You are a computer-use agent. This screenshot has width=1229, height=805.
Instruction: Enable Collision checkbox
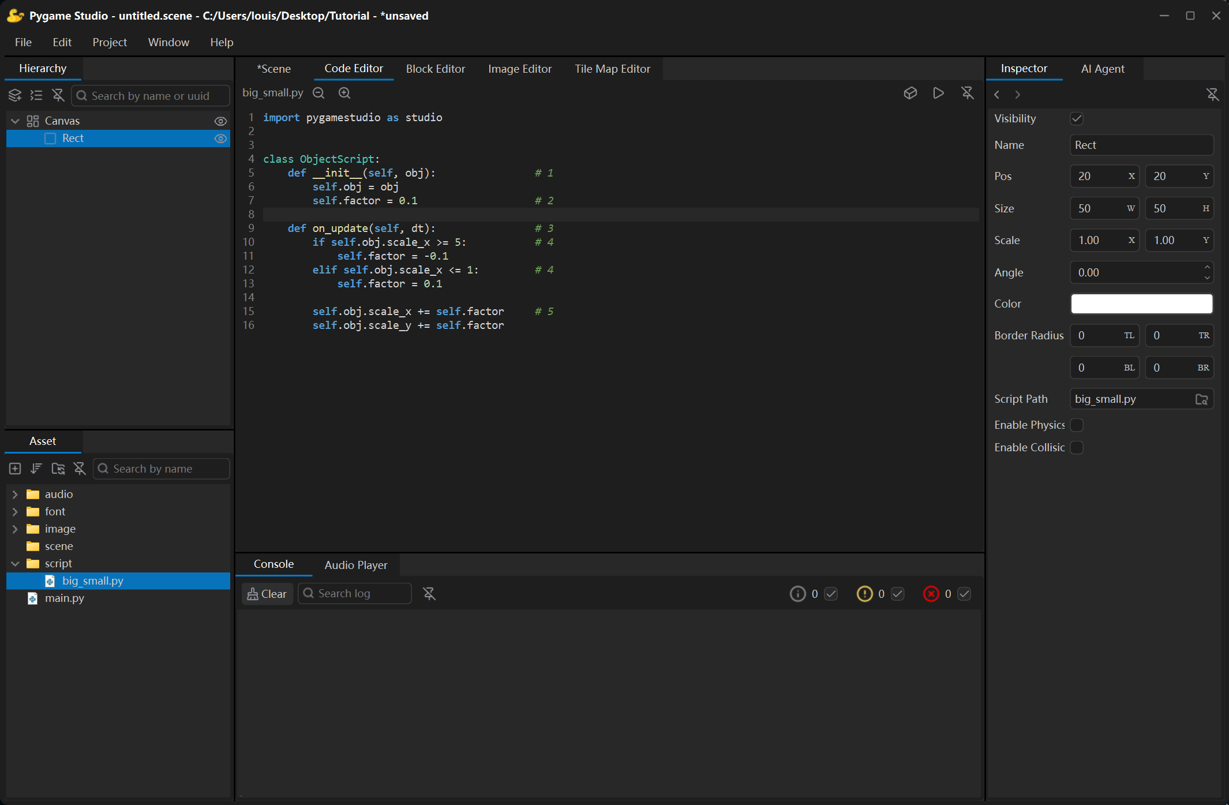pos(1077,448)
